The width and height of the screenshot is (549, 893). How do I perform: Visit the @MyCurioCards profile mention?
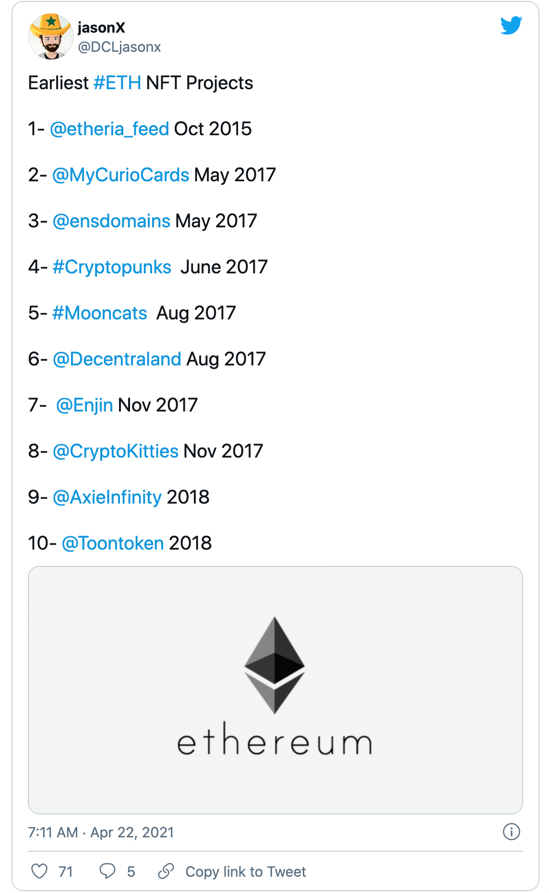coord(120,175)
